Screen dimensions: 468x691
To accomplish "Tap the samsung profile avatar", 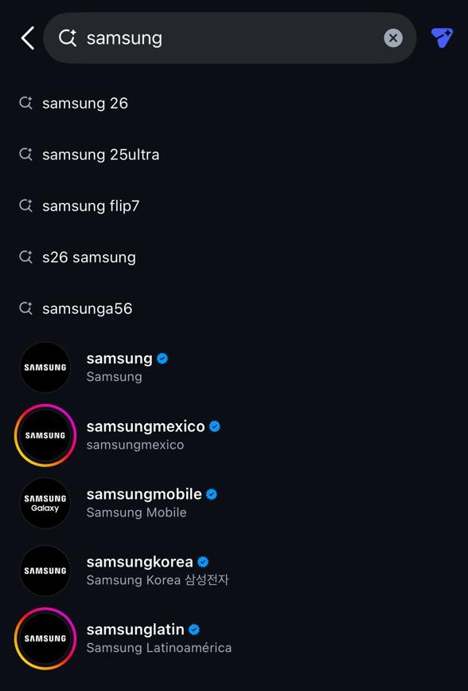I will (x=45, y=367).
